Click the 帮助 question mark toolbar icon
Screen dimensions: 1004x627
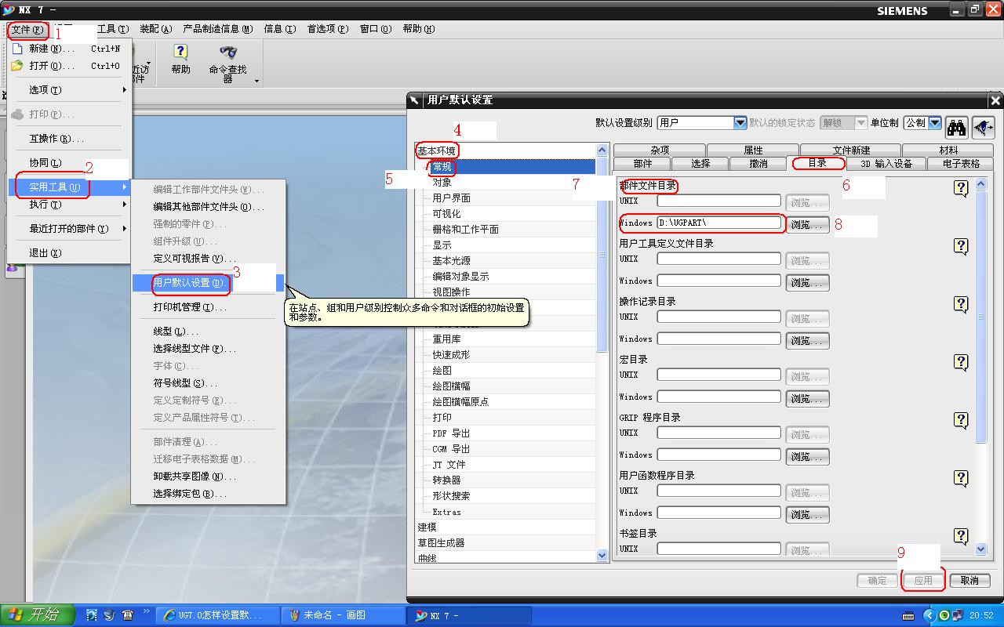point(180,53)
